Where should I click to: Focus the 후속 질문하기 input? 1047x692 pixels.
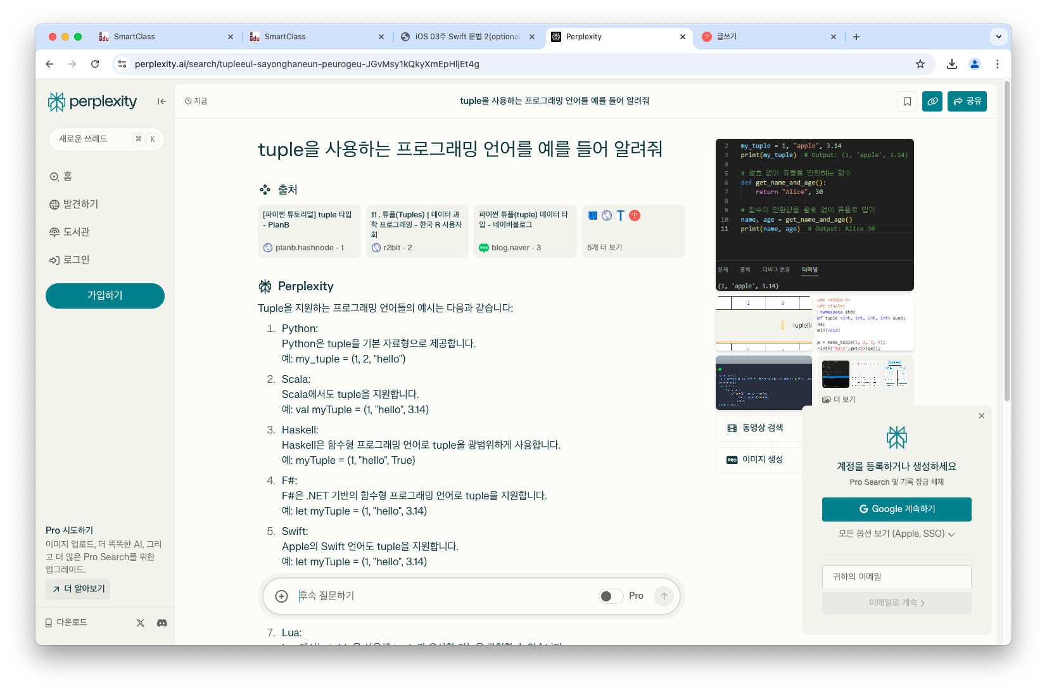443,596
